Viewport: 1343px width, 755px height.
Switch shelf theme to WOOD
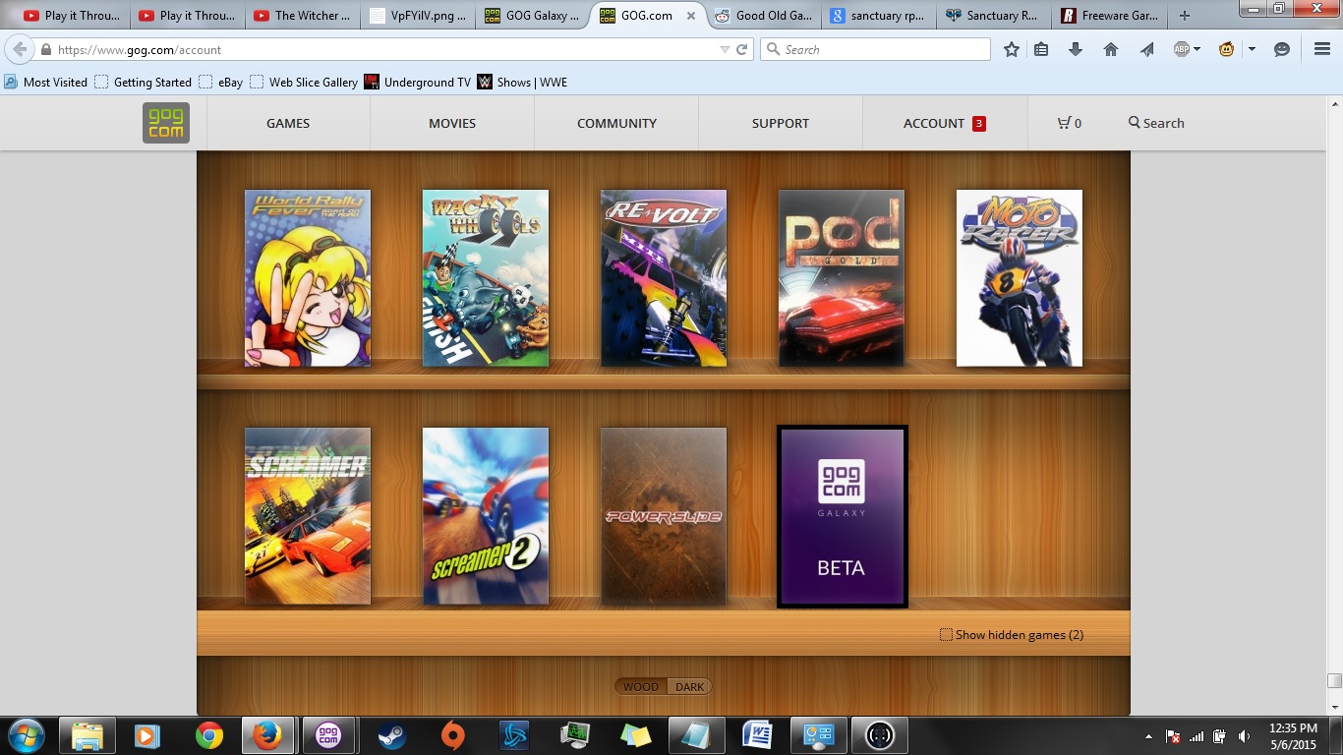coord(641,687)
